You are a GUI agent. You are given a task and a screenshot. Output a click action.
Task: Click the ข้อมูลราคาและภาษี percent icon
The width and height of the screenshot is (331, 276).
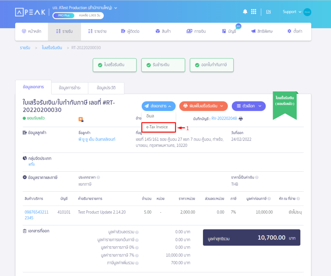pyautogui.click(x=25, y=177)
